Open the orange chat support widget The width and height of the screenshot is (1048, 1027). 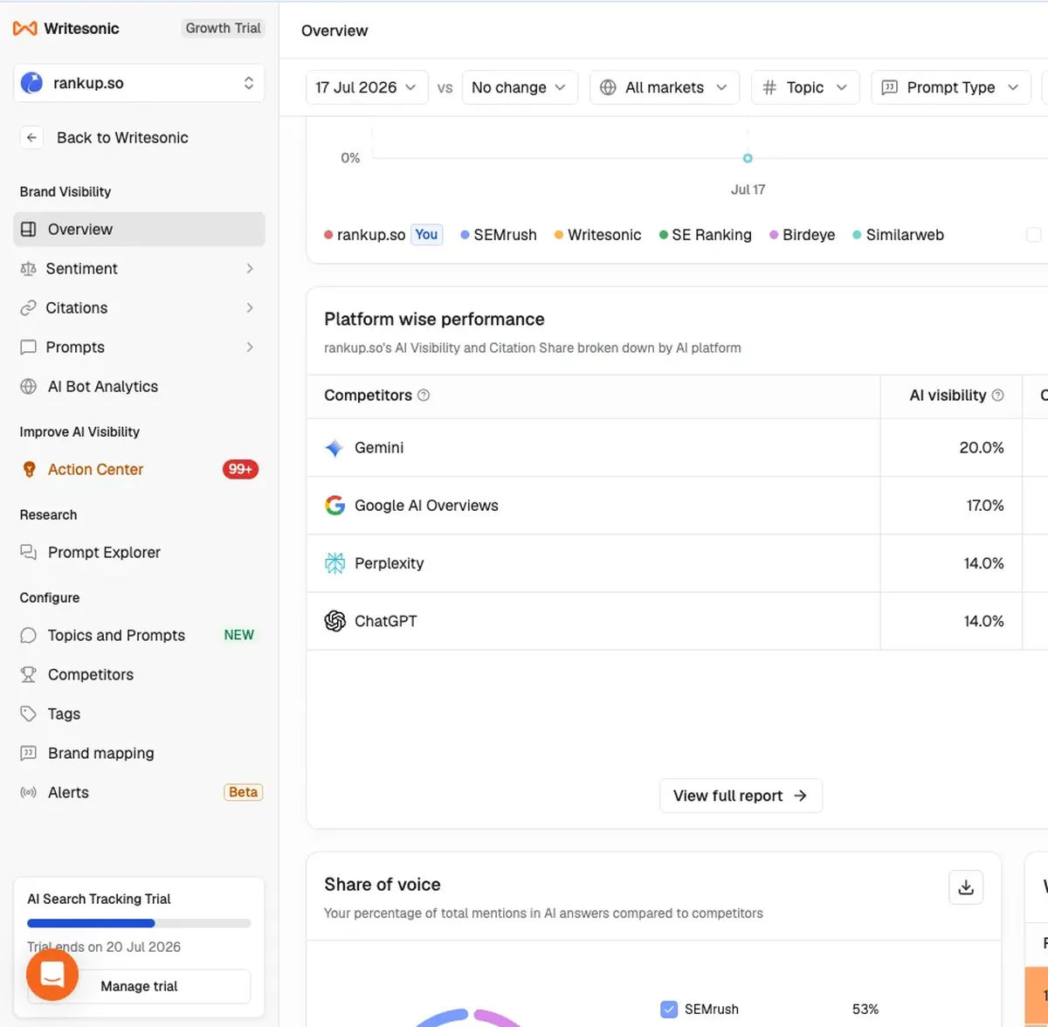click(52, 975)
